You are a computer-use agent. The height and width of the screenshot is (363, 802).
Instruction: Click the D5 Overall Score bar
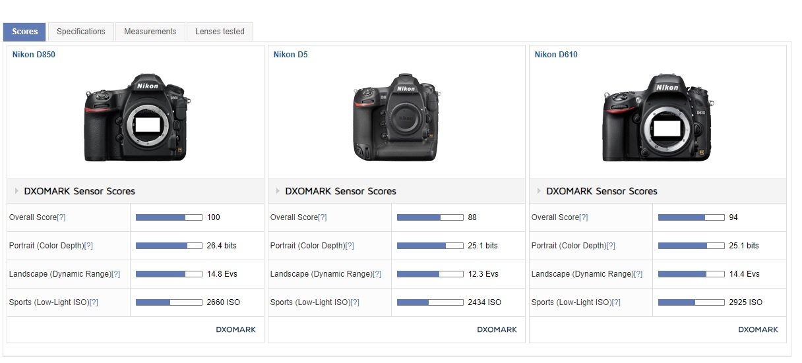pos(430,217)
